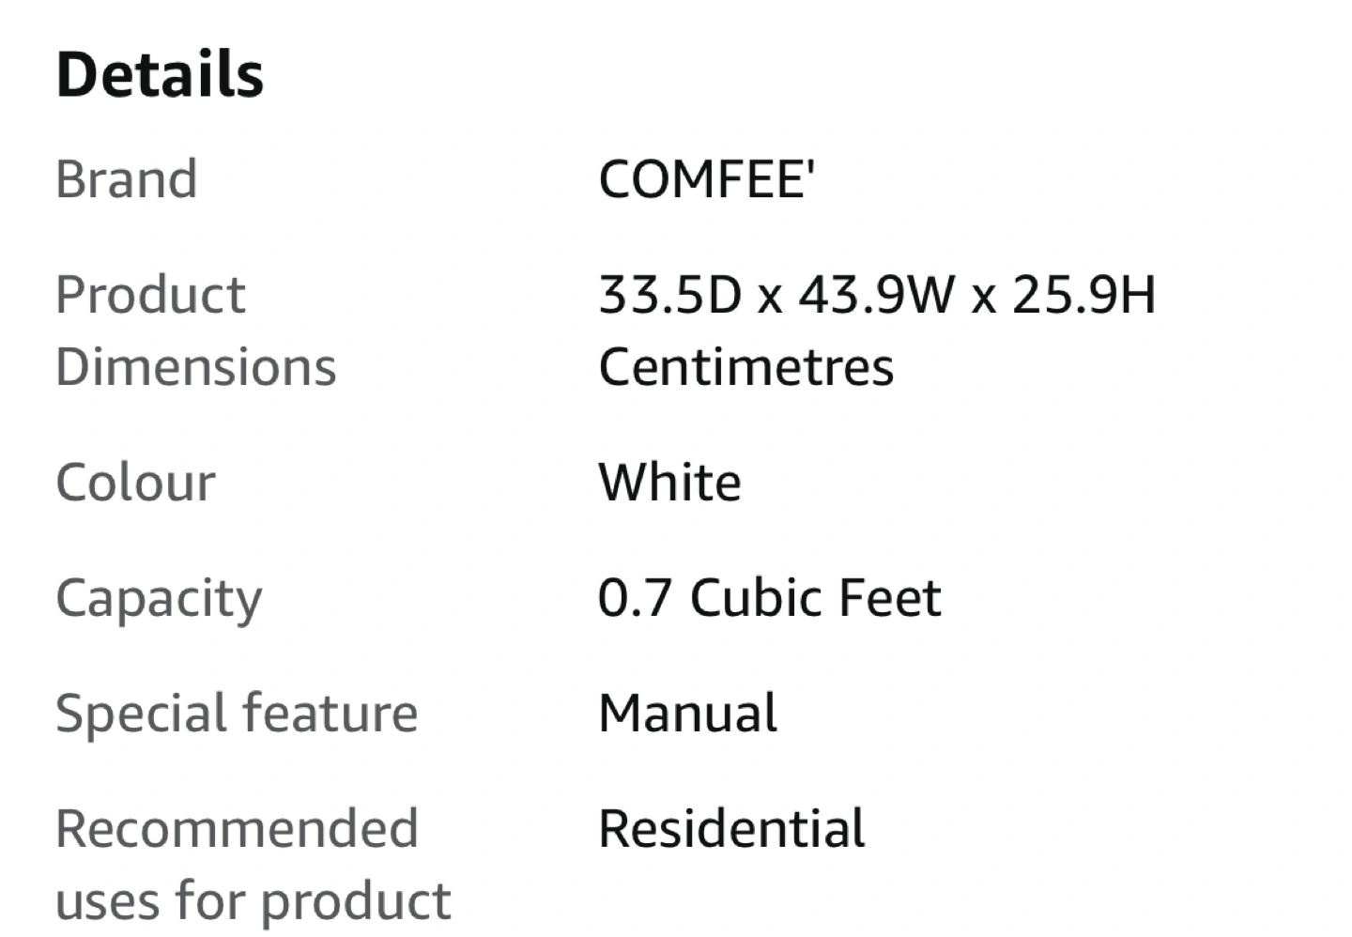Click the 33.5D depth figure

coord(670,295)
